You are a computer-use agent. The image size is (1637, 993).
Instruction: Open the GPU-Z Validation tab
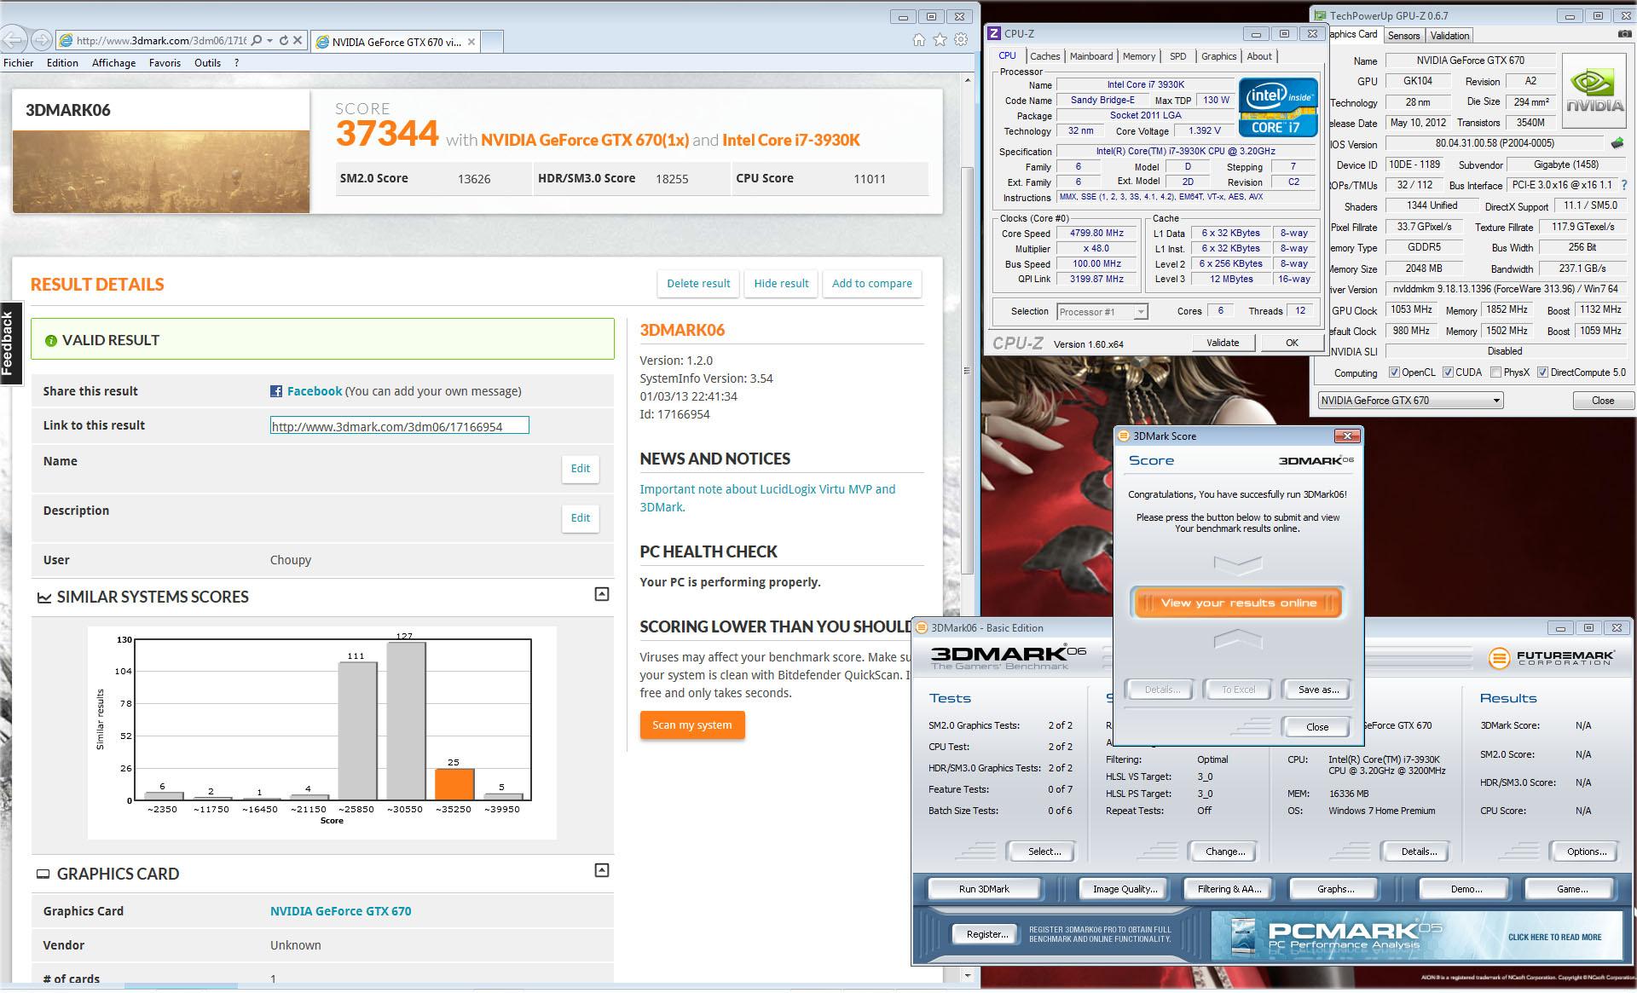[1449, 36]
